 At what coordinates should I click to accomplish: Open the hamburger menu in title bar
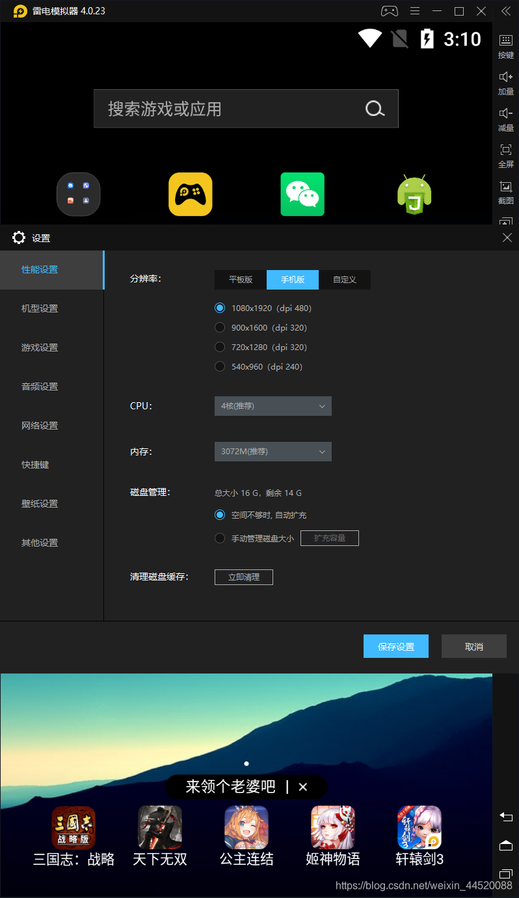[x=415, y=11]
